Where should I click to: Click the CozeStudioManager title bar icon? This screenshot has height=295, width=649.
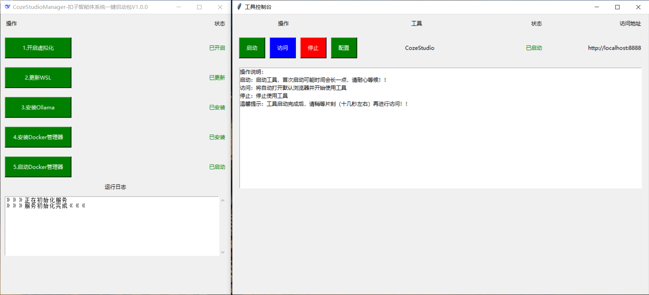7,7
